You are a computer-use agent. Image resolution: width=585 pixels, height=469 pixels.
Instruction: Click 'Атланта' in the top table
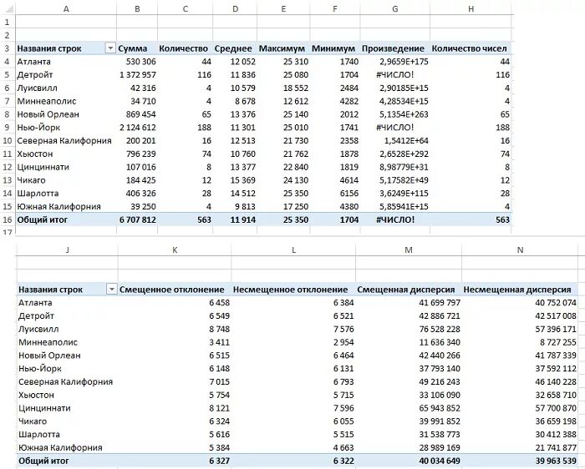point(33,62)
